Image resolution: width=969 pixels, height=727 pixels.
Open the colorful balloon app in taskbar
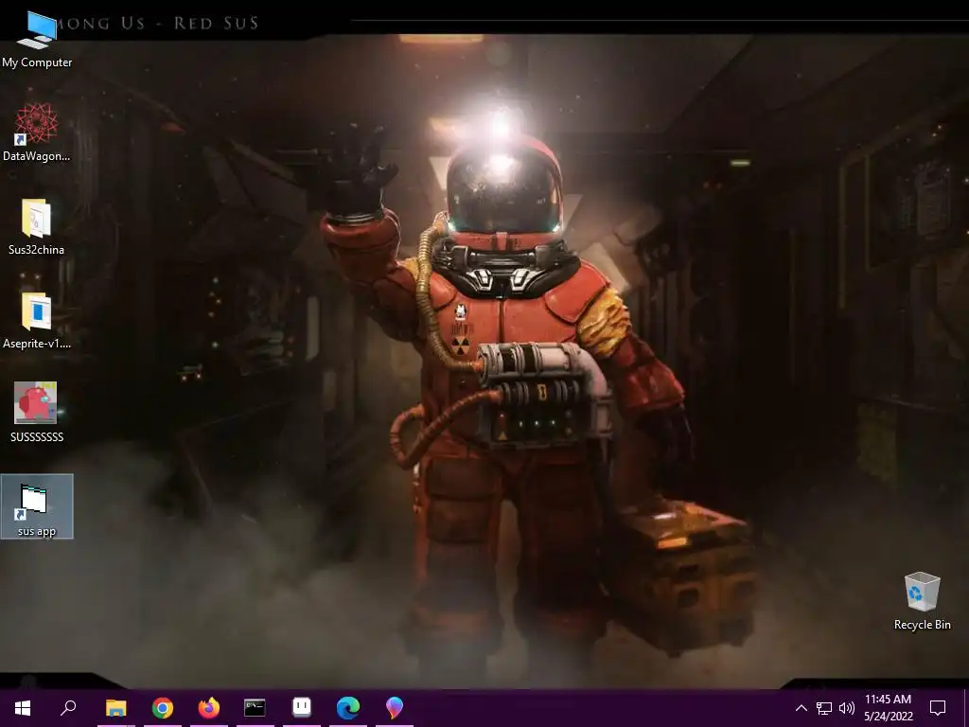(395, 708)
